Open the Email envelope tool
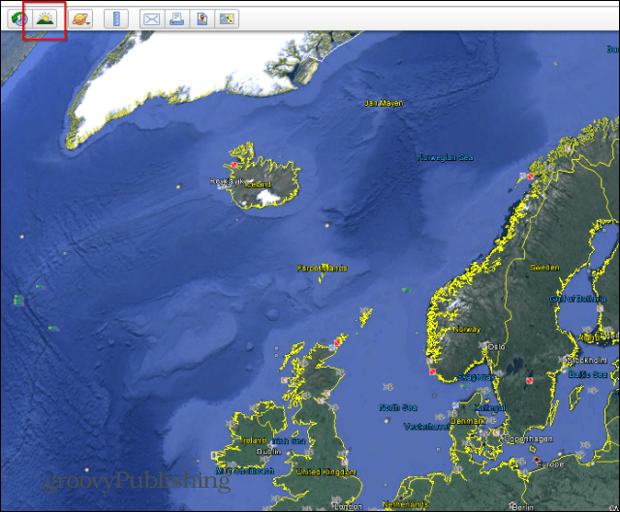The width and height of the screenshot is (620, 512). [x=152, y=18]
